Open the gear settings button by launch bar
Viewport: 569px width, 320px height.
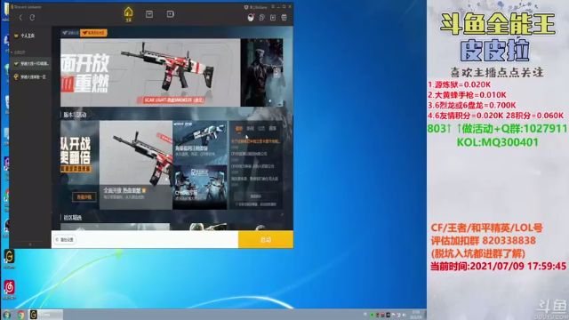65,239
